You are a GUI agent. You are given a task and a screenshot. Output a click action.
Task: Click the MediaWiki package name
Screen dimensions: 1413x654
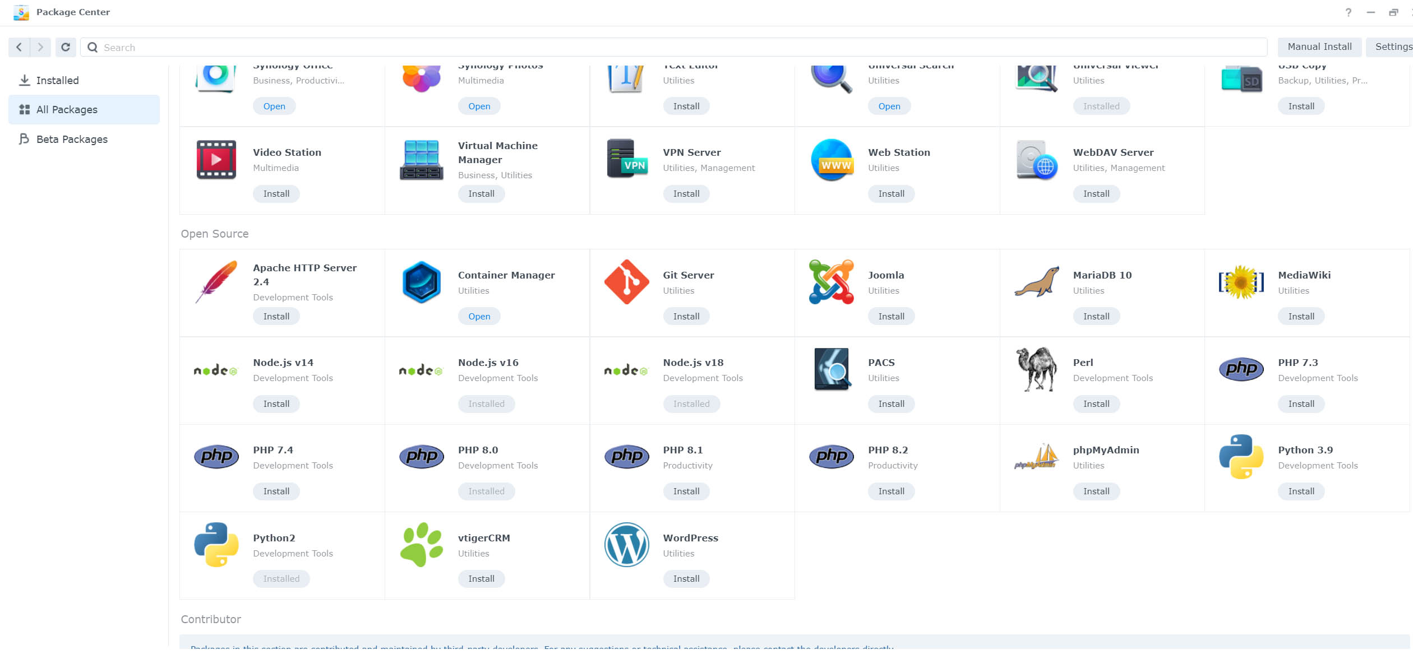pos(1304,275)
